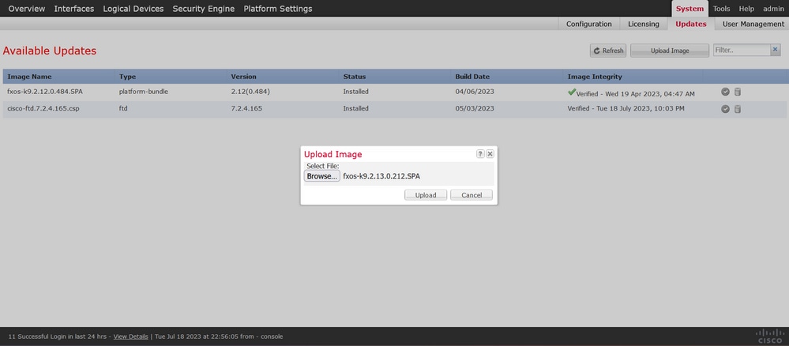Click the Upload button in the dialog

(x=426, y=195)
